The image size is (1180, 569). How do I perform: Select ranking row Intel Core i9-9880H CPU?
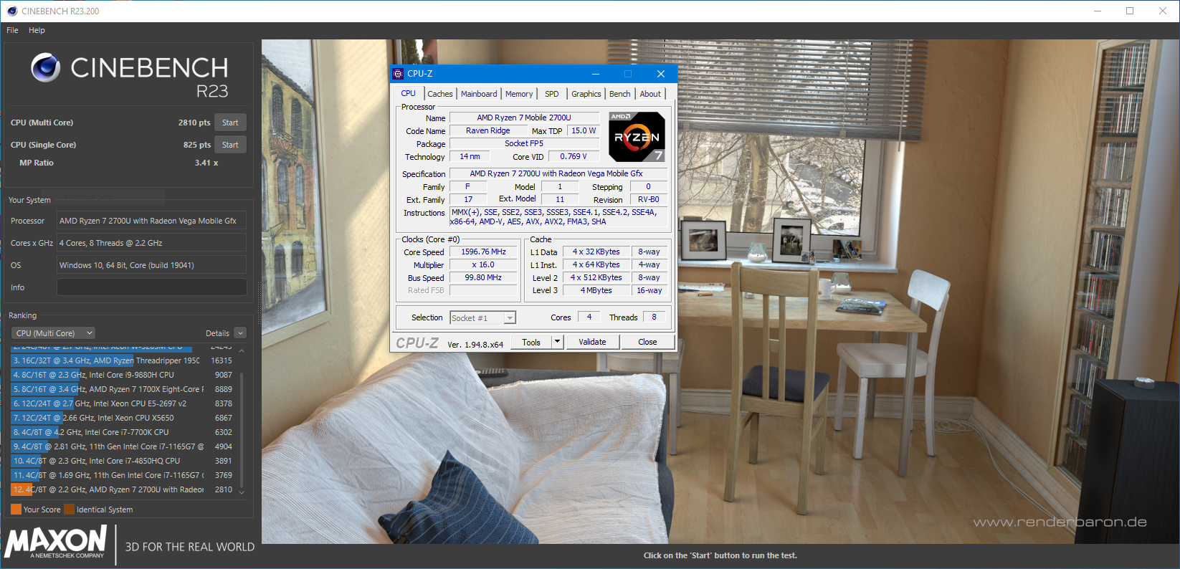pyautogui.click(x=123, y=375)
